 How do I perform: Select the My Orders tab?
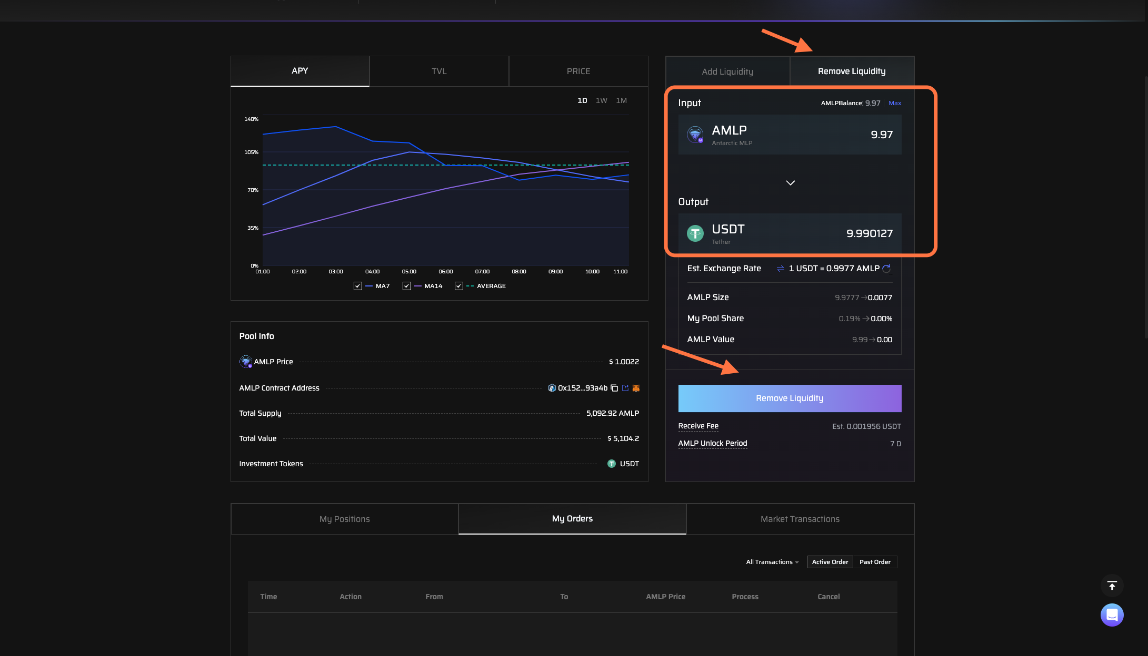point(572,519)
